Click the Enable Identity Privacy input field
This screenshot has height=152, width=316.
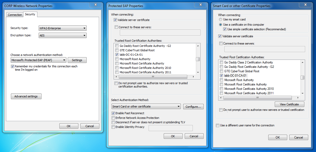170,128
